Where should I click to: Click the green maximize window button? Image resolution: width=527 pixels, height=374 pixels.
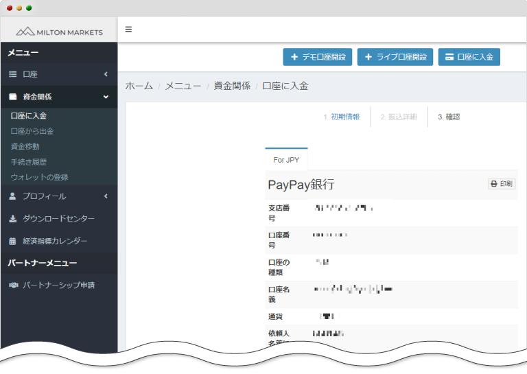(x=29, y=8)
